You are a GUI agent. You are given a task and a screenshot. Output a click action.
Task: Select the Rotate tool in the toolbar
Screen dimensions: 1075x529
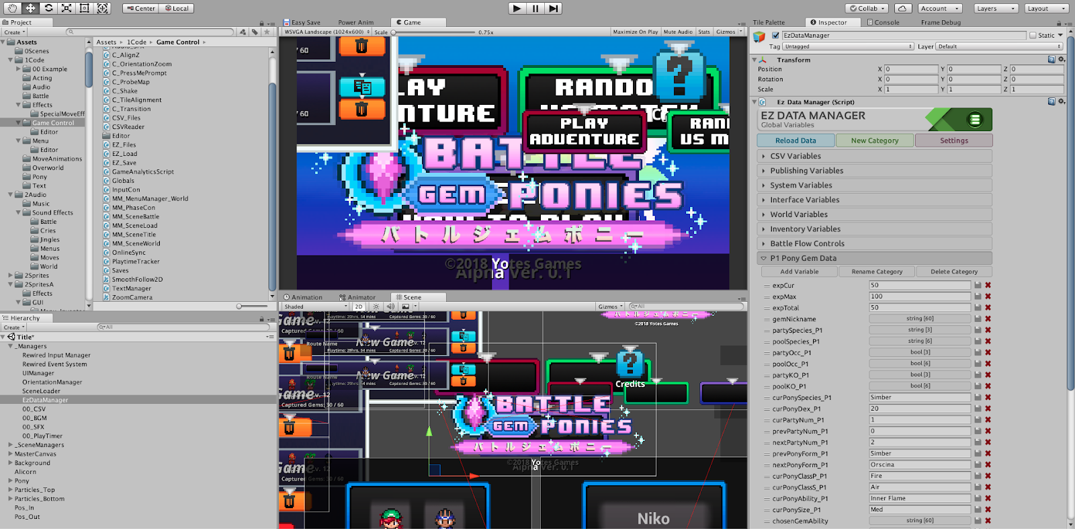coord(48,8)
